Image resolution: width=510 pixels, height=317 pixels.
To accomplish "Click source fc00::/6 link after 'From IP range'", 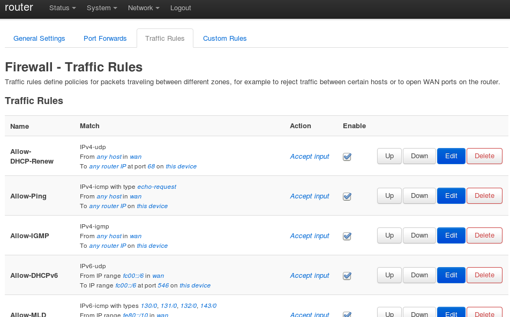I will pos(133,276).
